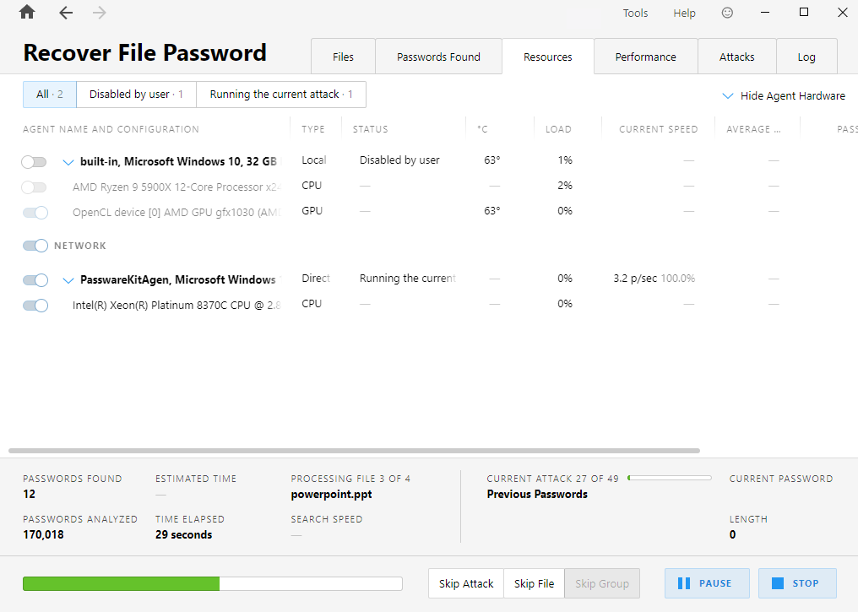Filter agents by All · 2
The width and height of the screenshot is (858, 612).
click(x=50, y=95)
